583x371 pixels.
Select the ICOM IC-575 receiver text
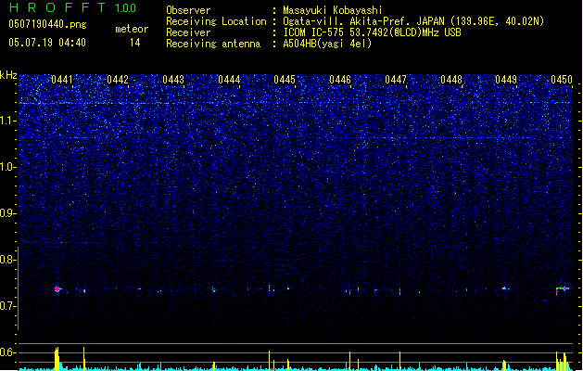tap(372, 32)
